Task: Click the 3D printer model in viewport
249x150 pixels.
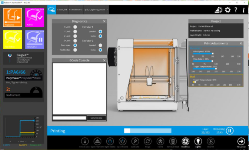Action: 148,74
